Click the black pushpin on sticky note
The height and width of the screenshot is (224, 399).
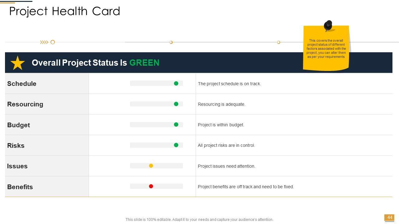(x=328, y=26)
